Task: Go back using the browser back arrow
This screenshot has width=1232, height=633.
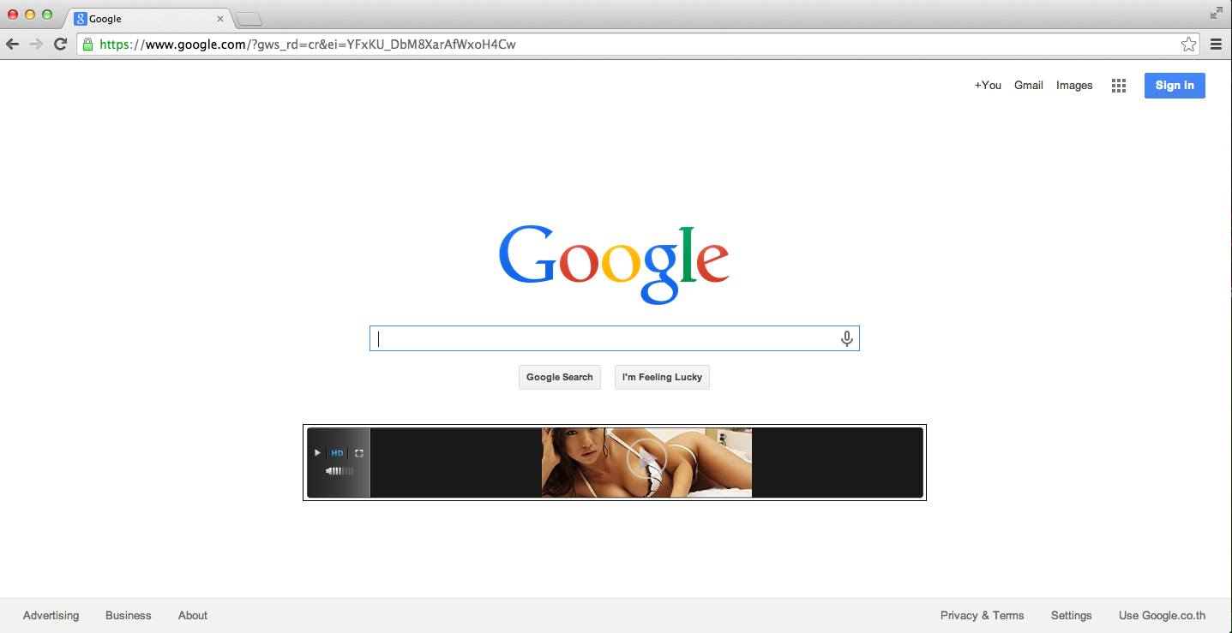Action: [x=13, y=45]
